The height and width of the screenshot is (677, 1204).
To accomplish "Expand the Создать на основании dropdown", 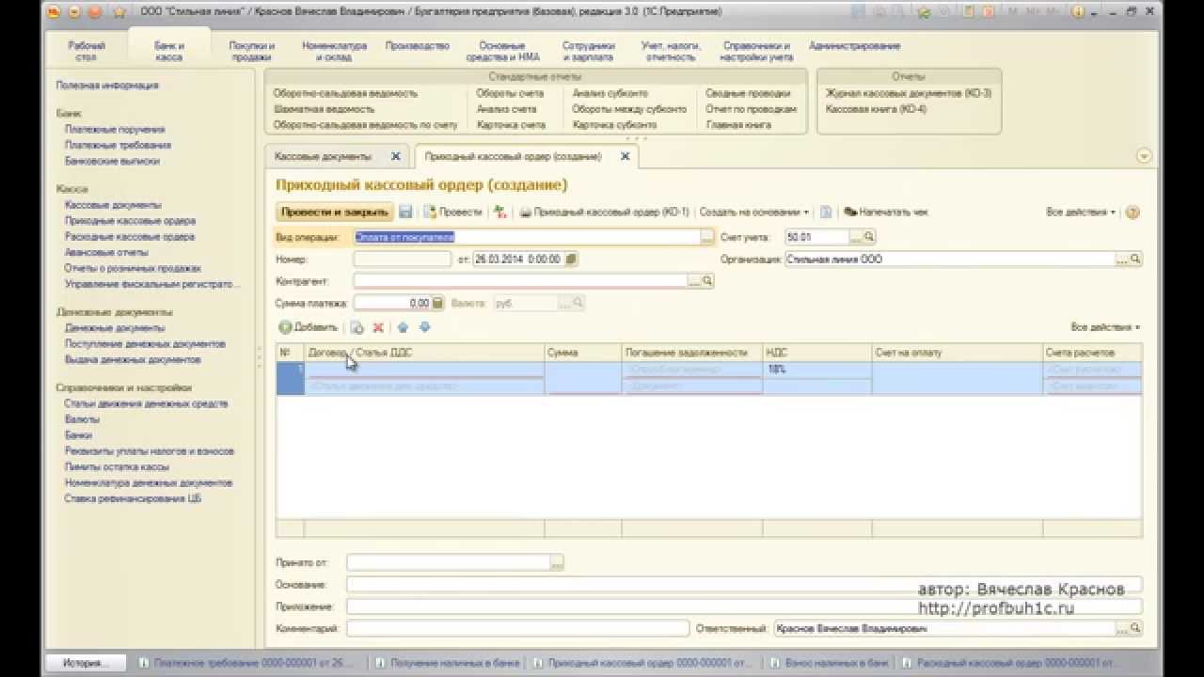I will 754,213.
